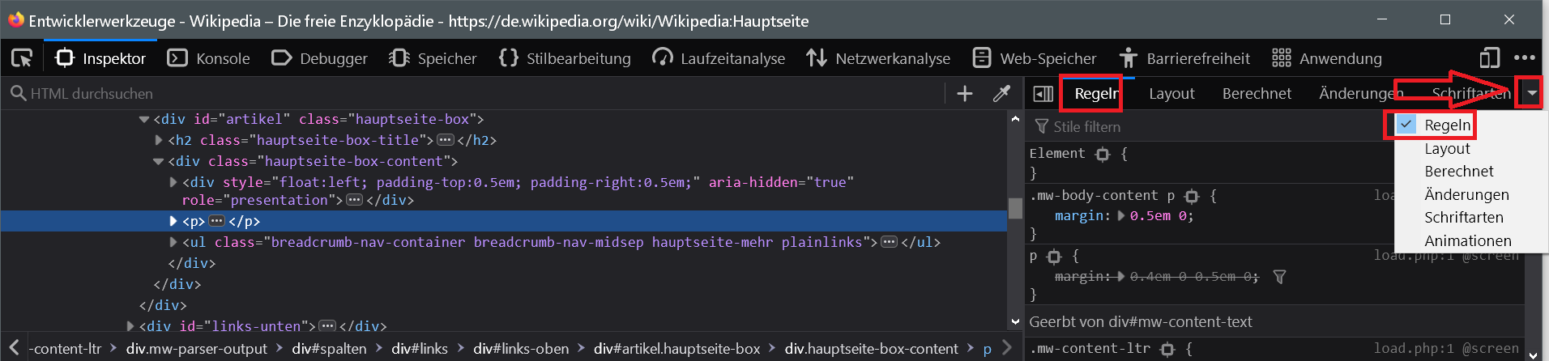This screenshot has height=361, width=1549.
Task: Show h2 content via ellipsis badge
Action: point(446,140)
